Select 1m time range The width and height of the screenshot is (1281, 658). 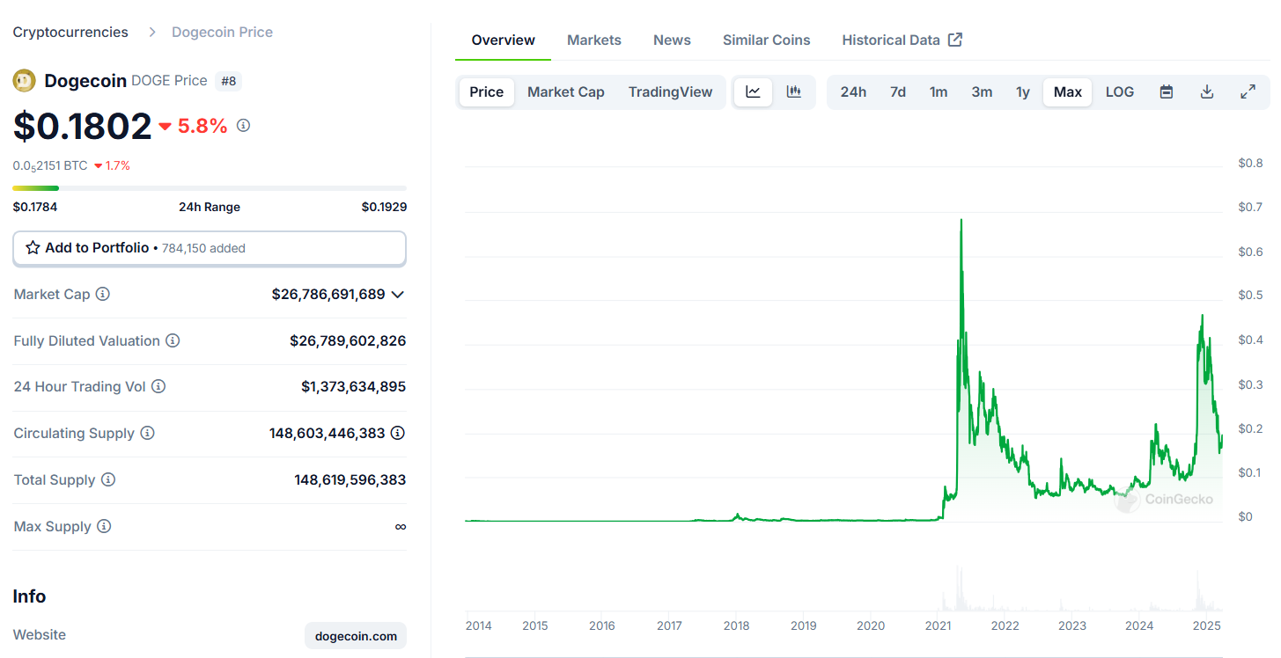click(x=939, y=91)
